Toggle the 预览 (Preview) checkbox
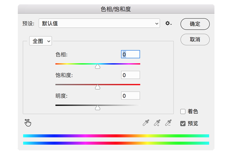 coord(183,124)
